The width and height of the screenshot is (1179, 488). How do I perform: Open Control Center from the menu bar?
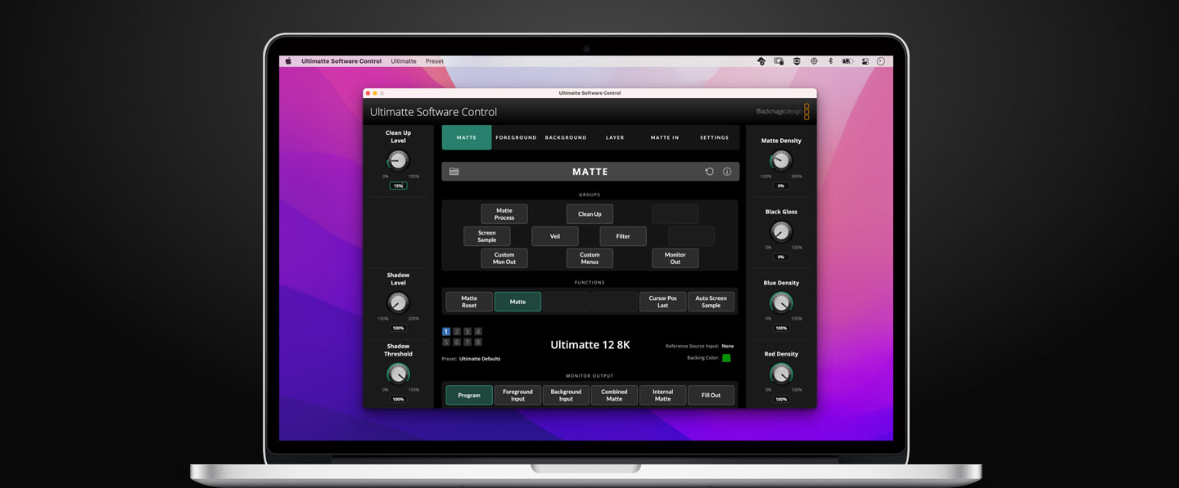(864, 61)
